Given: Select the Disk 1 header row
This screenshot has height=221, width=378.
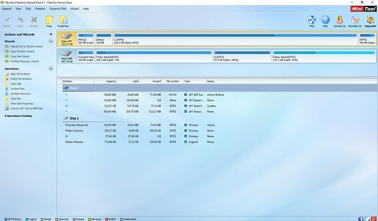Looking at the screenshot, I should point(220,88).
